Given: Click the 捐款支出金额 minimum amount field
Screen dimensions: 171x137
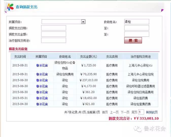Looking at the screenshot, I should [54, 34].
